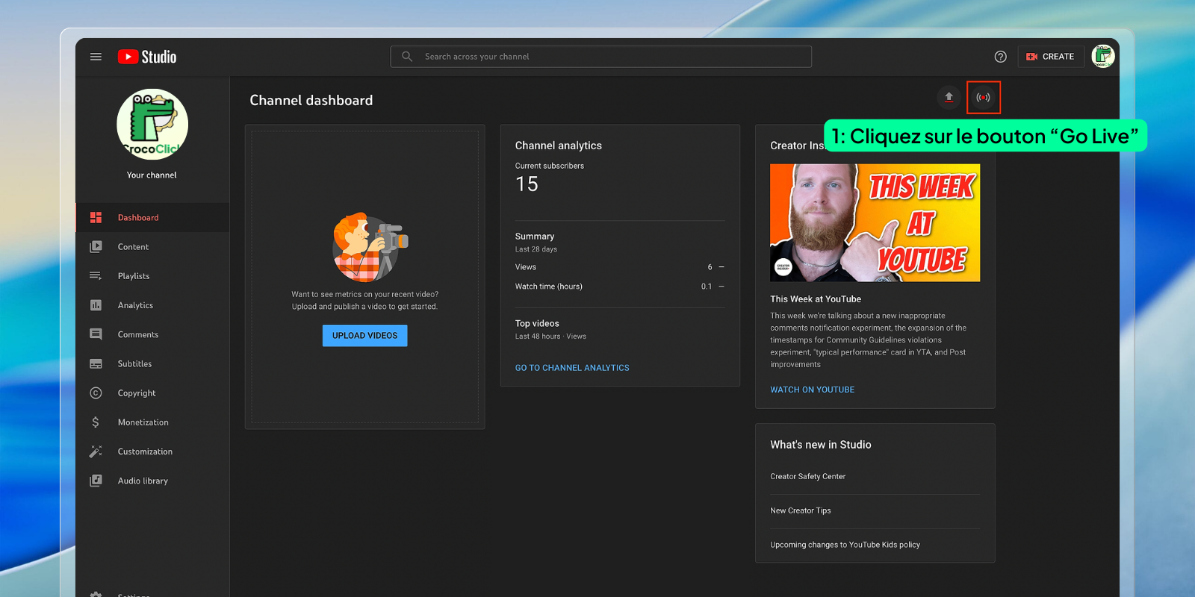
Task: Select Dashboard in the sidebar menu
Action: click(152, 218)
